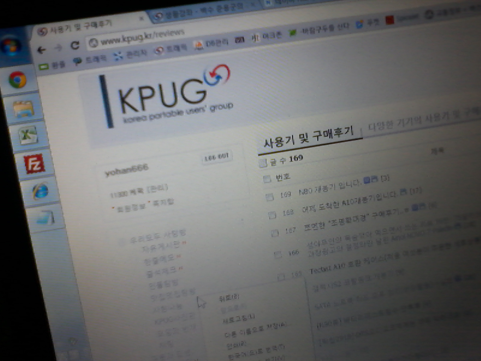Toggle the select-all checkbox beside 번호
This screenshot has width=481, height=361.
267,179
